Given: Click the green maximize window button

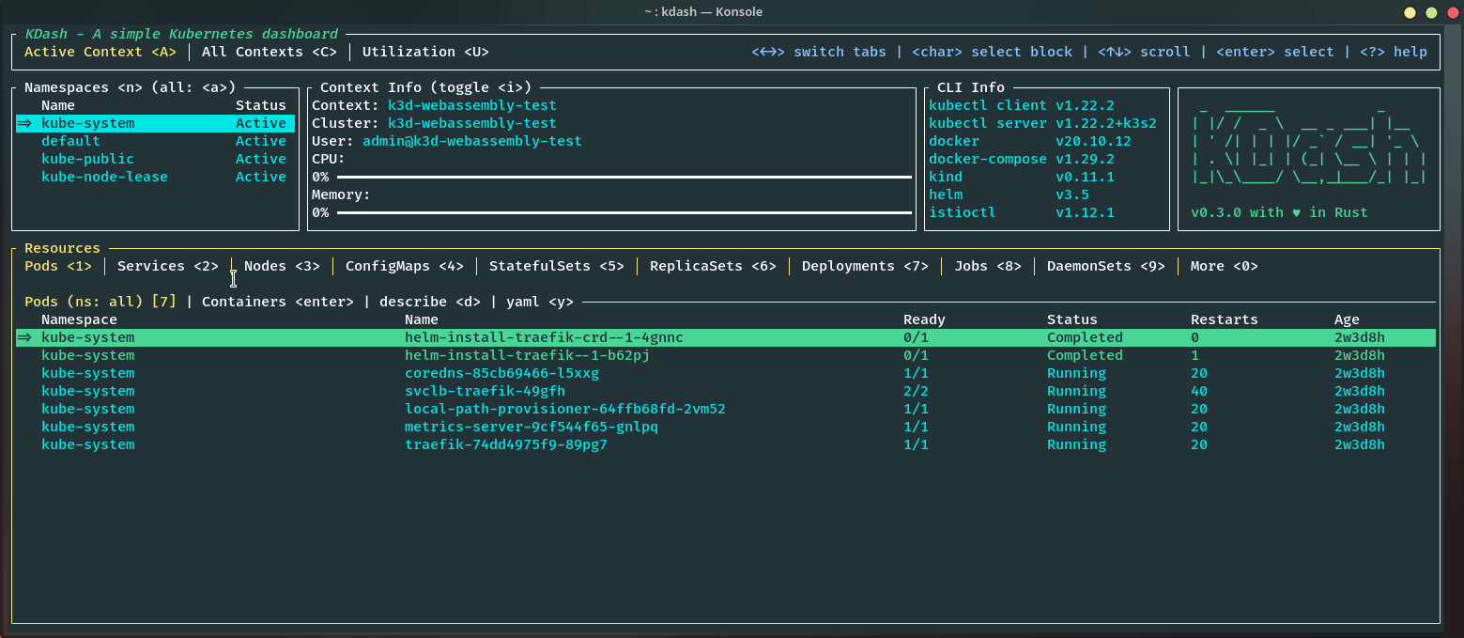Looking at the screenshot, I should click(1430, 12).
